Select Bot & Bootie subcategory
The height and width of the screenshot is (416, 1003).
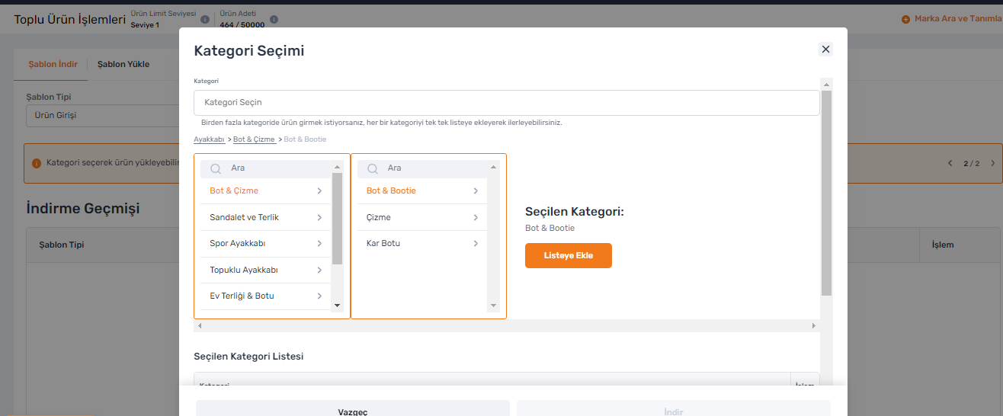(422, 191)
